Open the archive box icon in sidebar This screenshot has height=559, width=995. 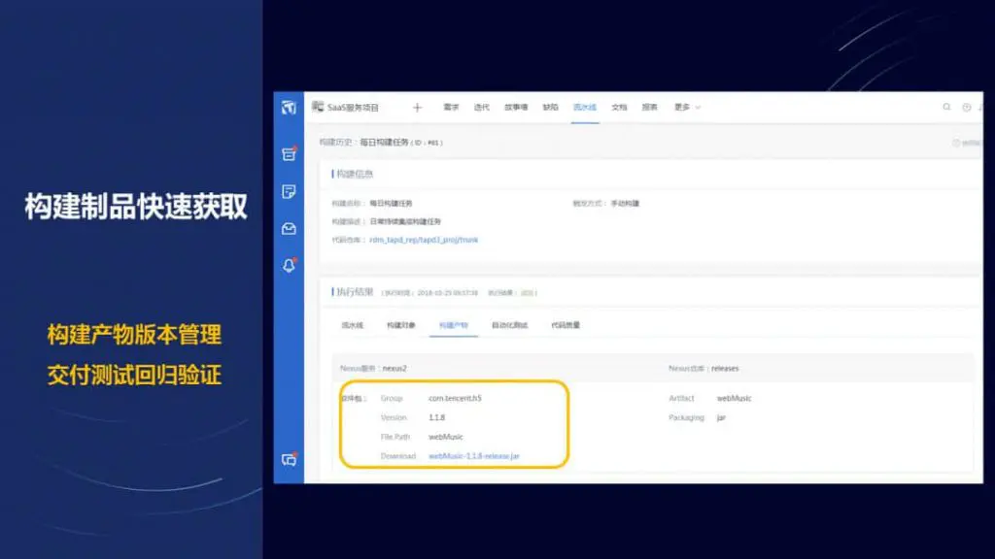pyautogui.click(x=289, y=153)
